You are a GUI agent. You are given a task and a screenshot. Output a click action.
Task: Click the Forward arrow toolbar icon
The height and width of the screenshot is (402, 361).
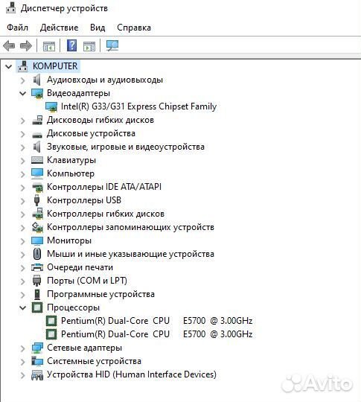tap(26, 46)
